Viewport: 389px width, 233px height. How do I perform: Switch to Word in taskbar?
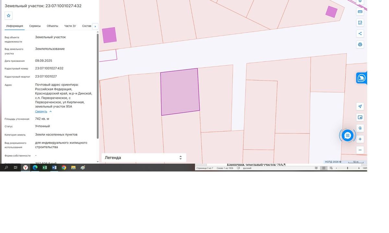tap(54, 168)
